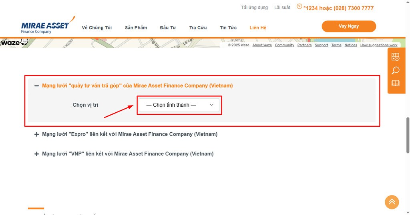Screen dimensions: 410x215
Task: Click the Waze Notices link
Action: (351, 45)
